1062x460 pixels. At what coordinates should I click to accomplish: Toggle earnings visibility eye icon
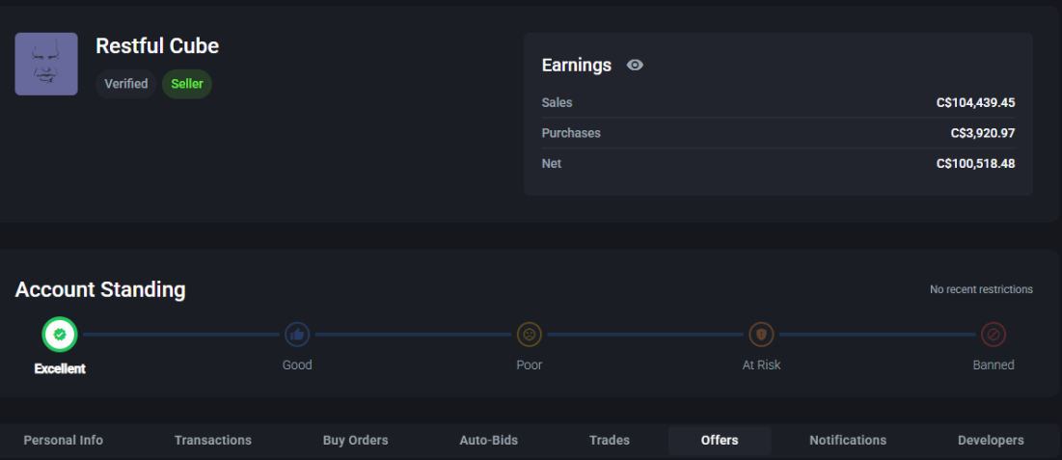pos(635,66)
